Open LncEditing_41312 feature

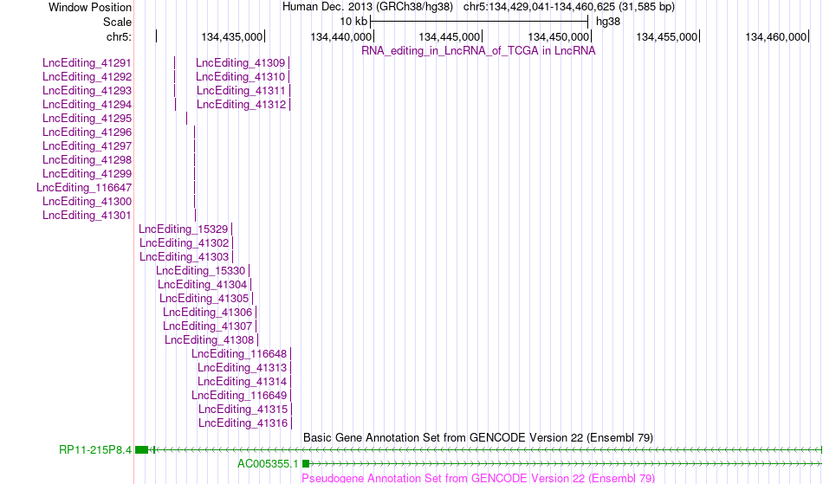click(x=242, y=105)
